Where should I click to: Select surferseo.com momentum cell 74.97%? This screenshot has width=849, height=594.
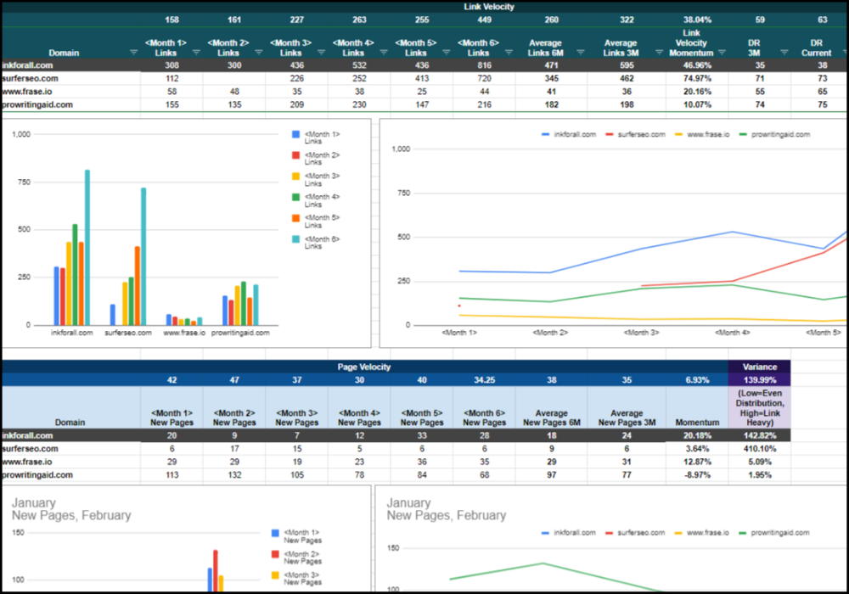[697, 78]
